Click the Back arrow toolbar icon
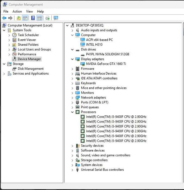The image size is (184, 190). click(x=4, y=18)
